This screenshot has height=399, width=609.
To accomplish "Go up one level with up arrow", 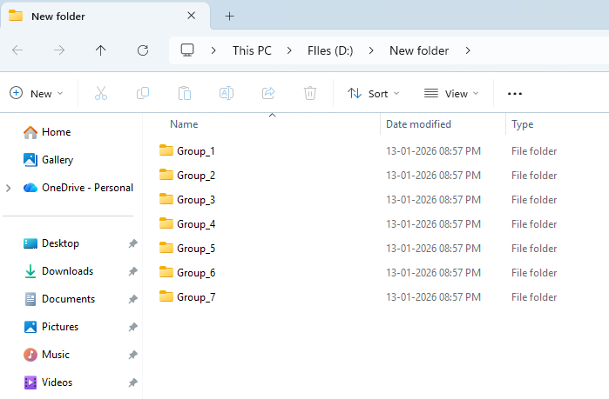I will pyautogui.click(x=100, y=50).
